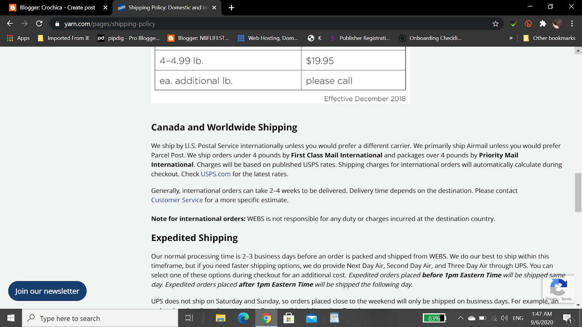Viewport: 582px width, 327px height.
Task: Open the Chrome three-dot menu
Action: [572, 24]
